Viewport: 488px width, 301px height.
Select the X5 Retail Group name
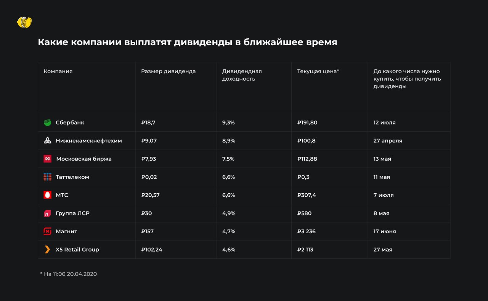77,250
